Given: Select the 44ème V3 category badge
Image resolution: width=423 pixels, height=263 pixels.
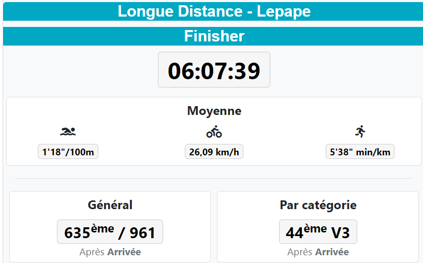Looking at the screenshot, I should click(318, 232).
